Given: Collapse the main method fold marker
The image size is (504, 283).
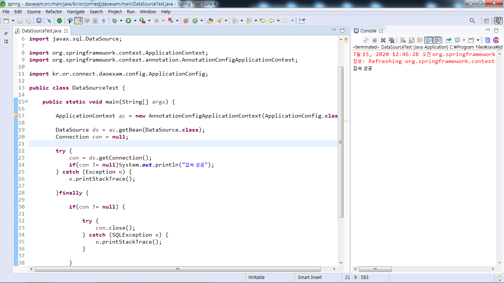Looking at the screenshot, I should click(x=26, y=101).
